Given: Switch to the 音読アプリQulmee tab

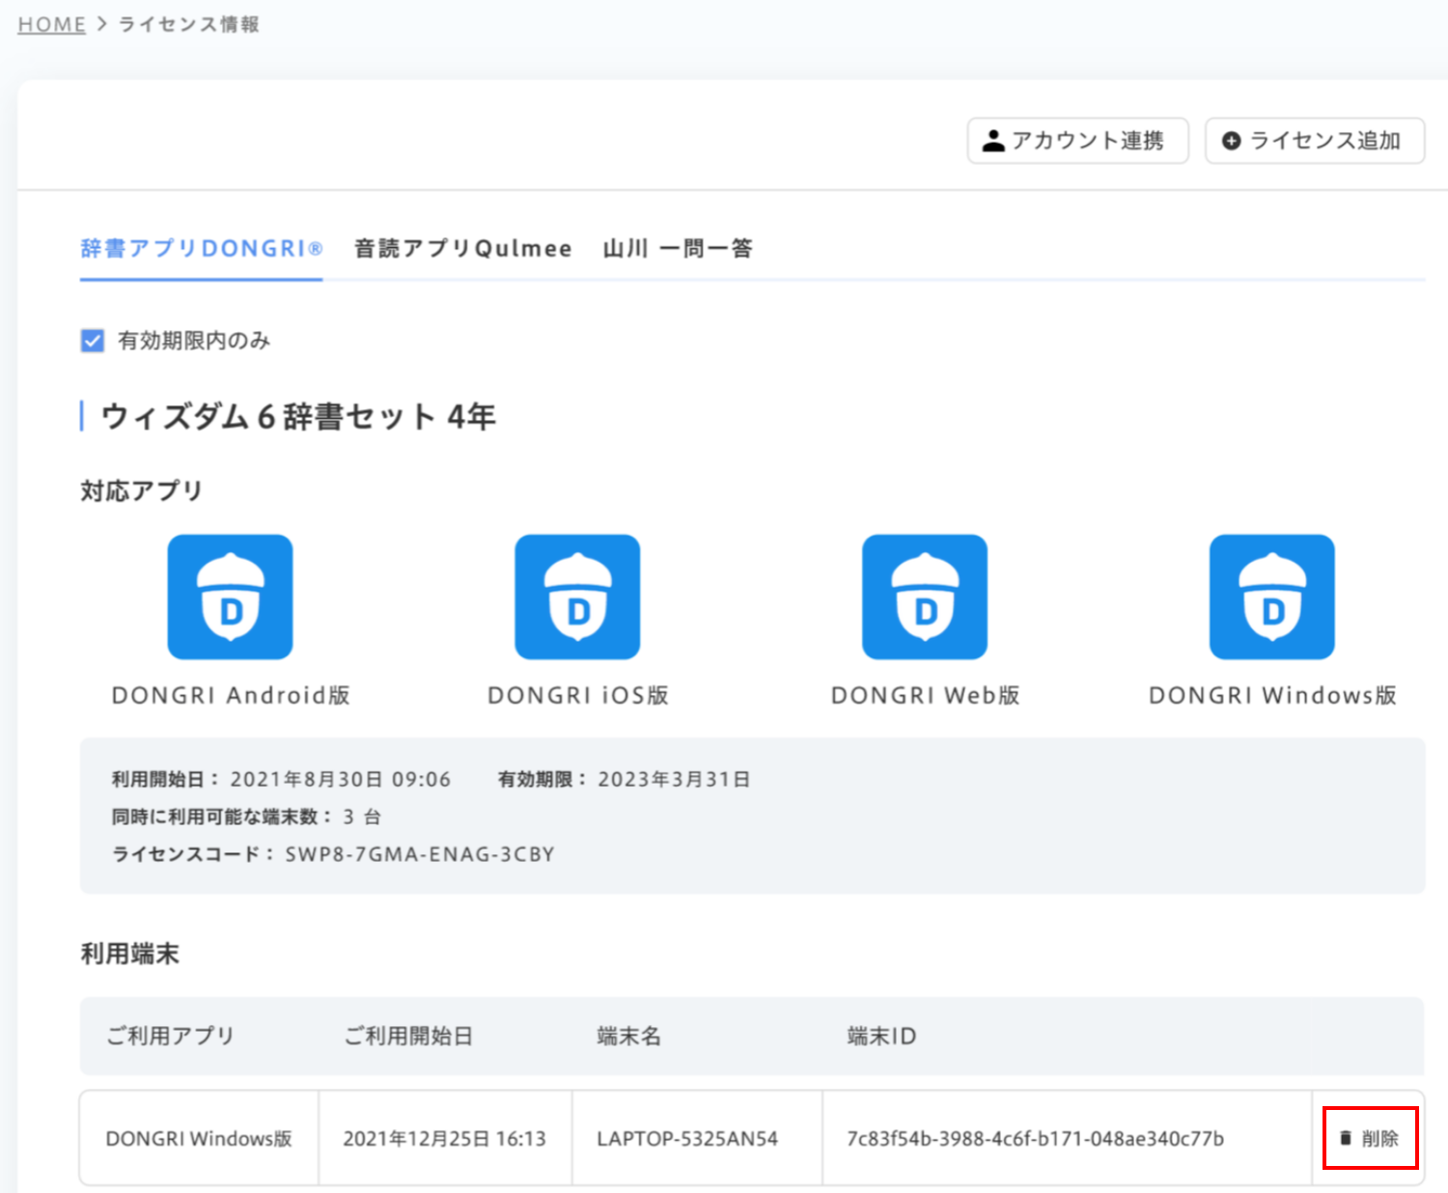Looking at the screenshot, I should coord(463,249).
